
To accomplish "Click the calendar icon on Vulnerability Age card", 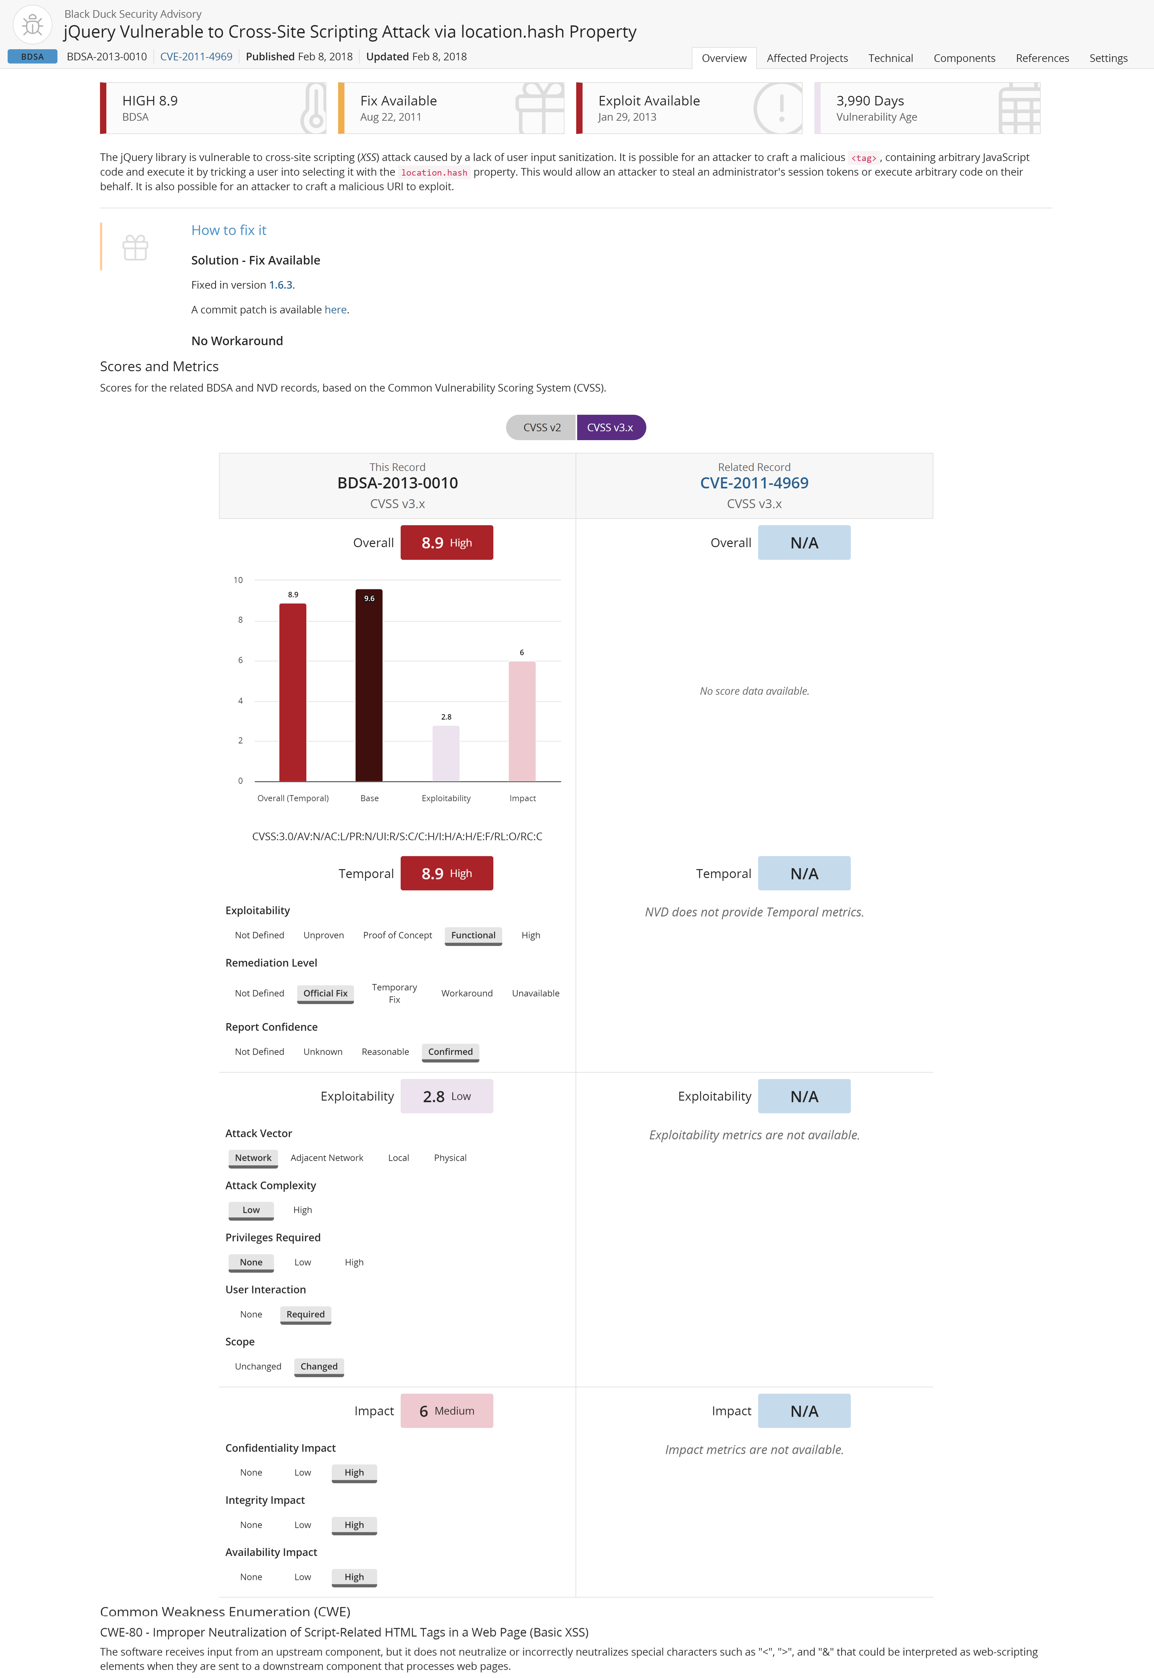I will point(1019,109).
